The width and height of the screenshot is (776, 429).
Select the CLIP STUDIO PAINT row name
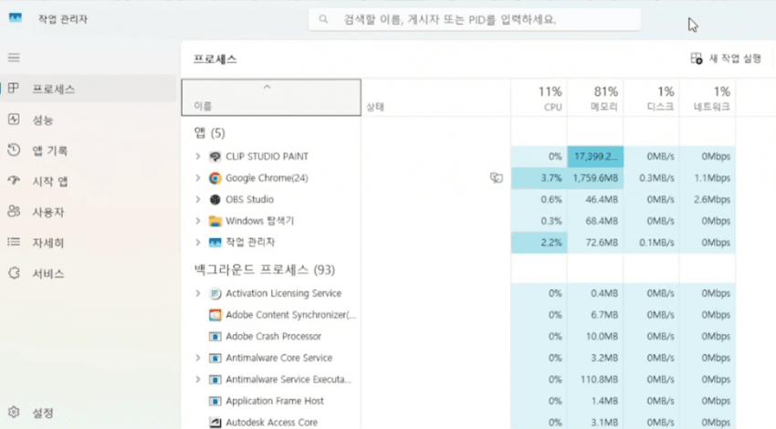(267, 156)
